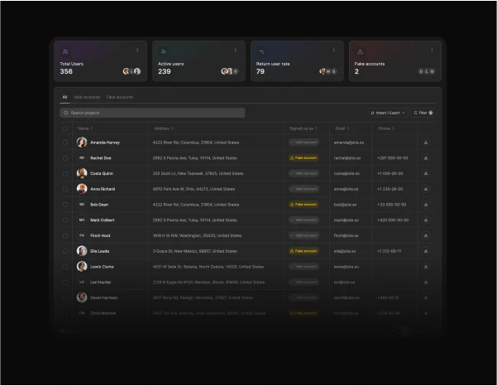Select the checkbox for Amanda Harvey
This screenshot has width=497, height=386.
coord(65,142)
